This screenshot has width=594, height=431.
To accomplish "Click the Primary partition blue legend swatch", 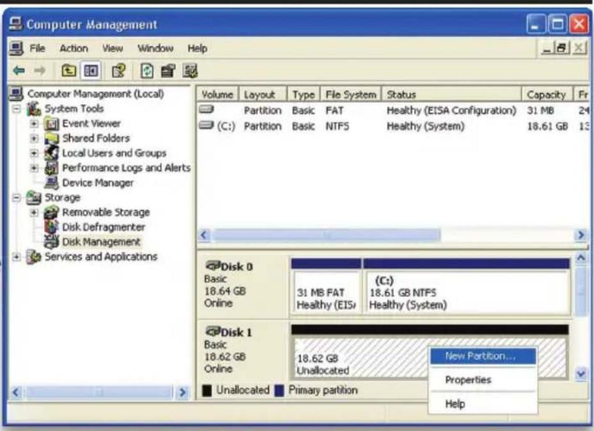I will tap(279, 391).
